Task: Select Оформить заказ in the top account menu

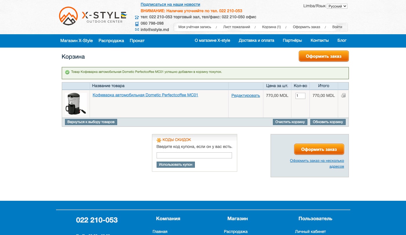Action: pos(307,27)
